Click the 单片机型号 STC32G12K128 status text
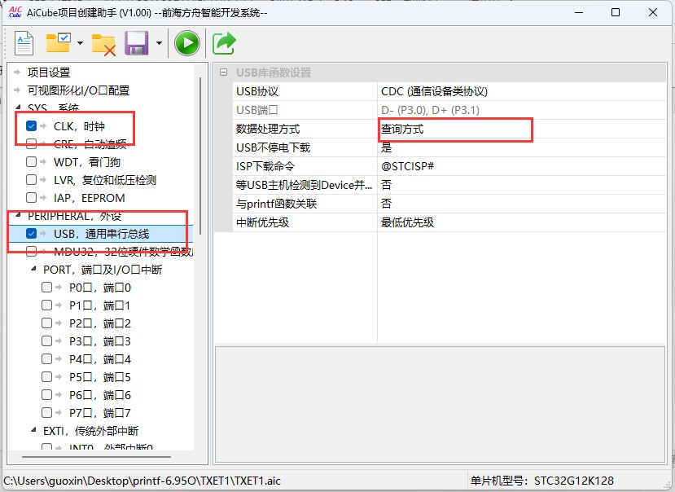 [x=542, y=481]
